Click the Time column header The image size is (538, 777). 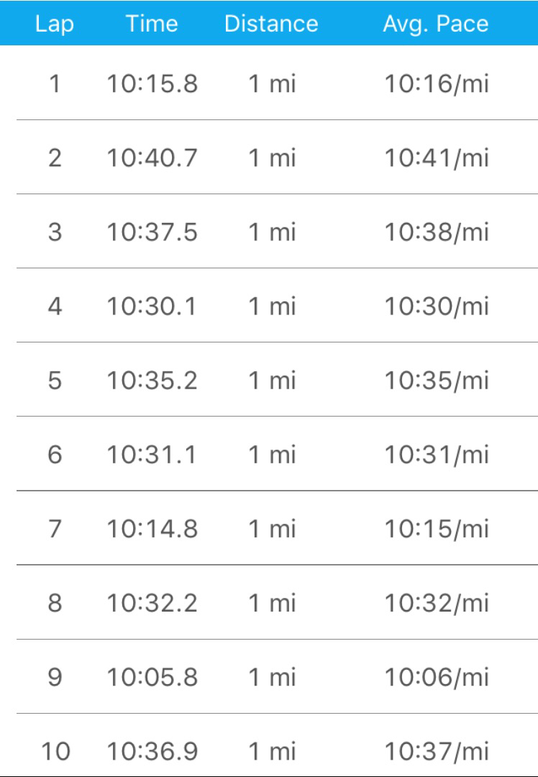[x=152, y=23]
